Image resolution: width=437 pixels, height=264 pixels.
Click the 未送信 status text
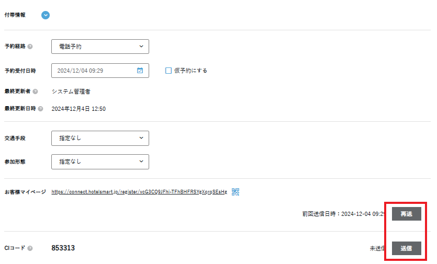[377, 249]
